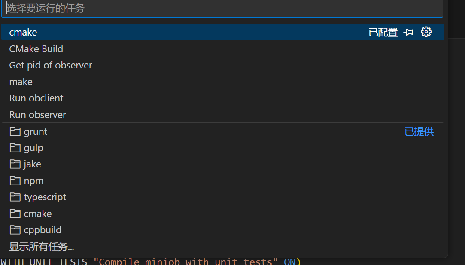Select the Get pid of observer task
This screenshot has width=465, height=265.
[51, 65]
